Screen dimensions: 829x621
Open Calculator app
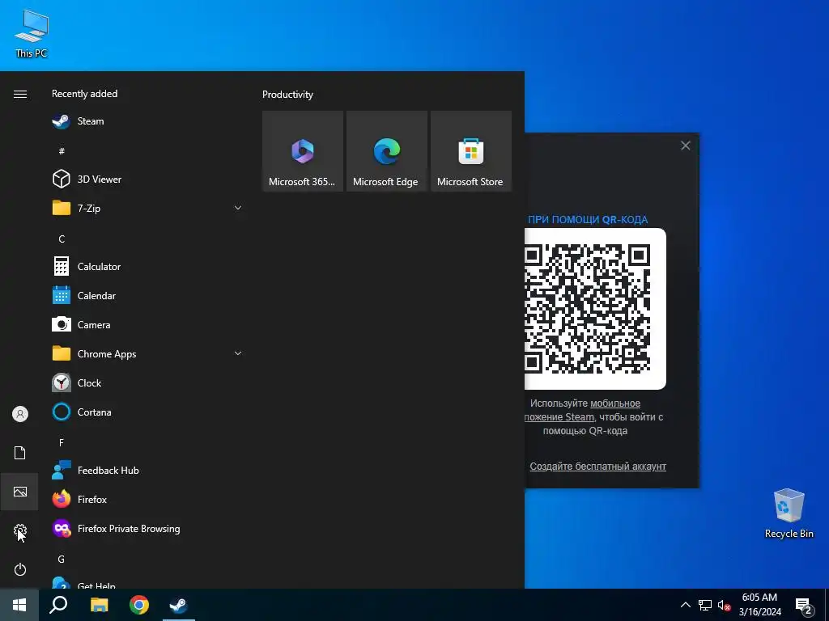[148, 267]
